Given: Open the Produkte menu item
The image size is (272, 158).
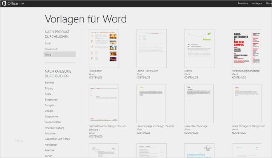Looking at the screenshot, I should (243, 3).
